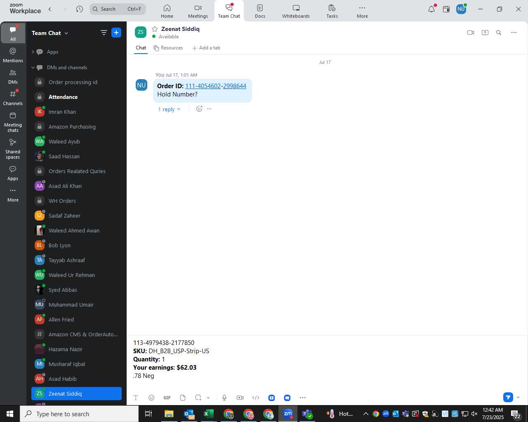Show Mentions in left rail
The image size is (528, 422).
click(13, 55)
